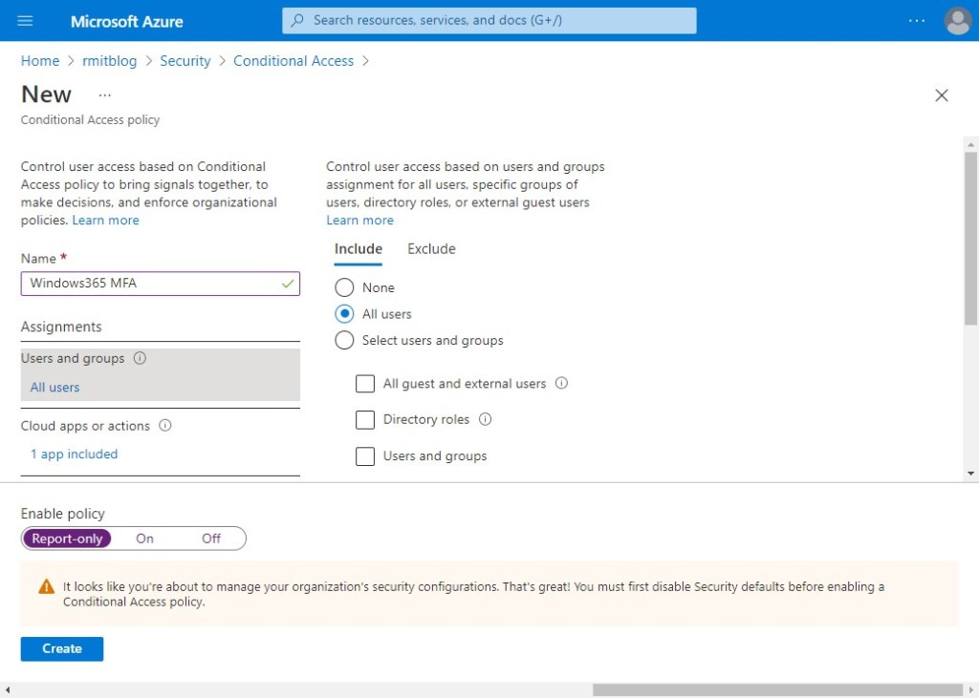Check the Users and groups box
The image size is (979, 698).
(364, 456)
